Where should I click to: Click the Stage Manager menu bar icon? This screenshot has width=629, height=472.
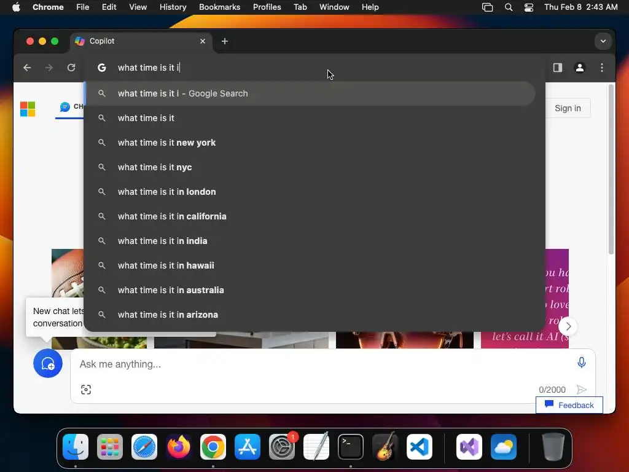coord(487,7)
